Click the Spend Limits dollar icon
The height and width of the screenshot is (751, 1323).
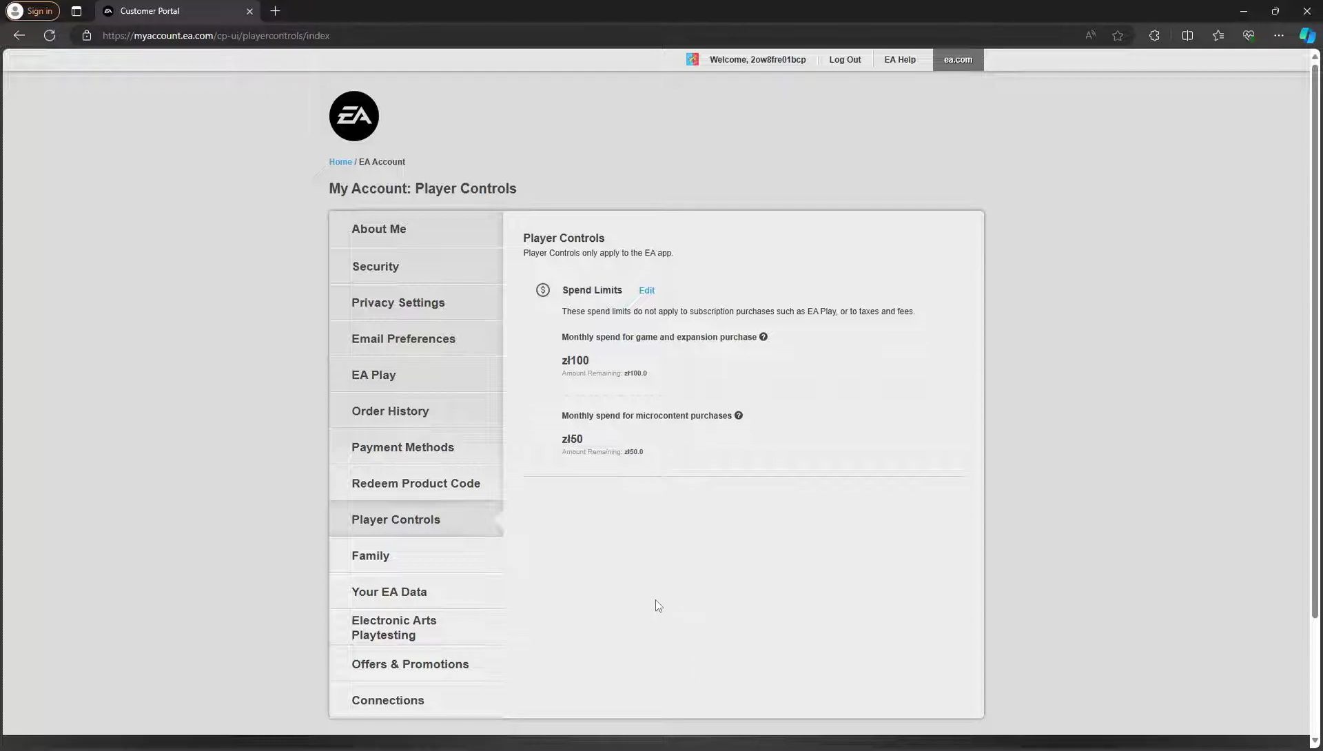tap(543, 290)
